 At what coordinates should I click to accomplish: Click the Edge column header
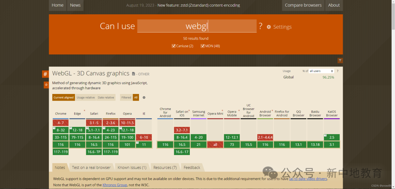(77, 114)
